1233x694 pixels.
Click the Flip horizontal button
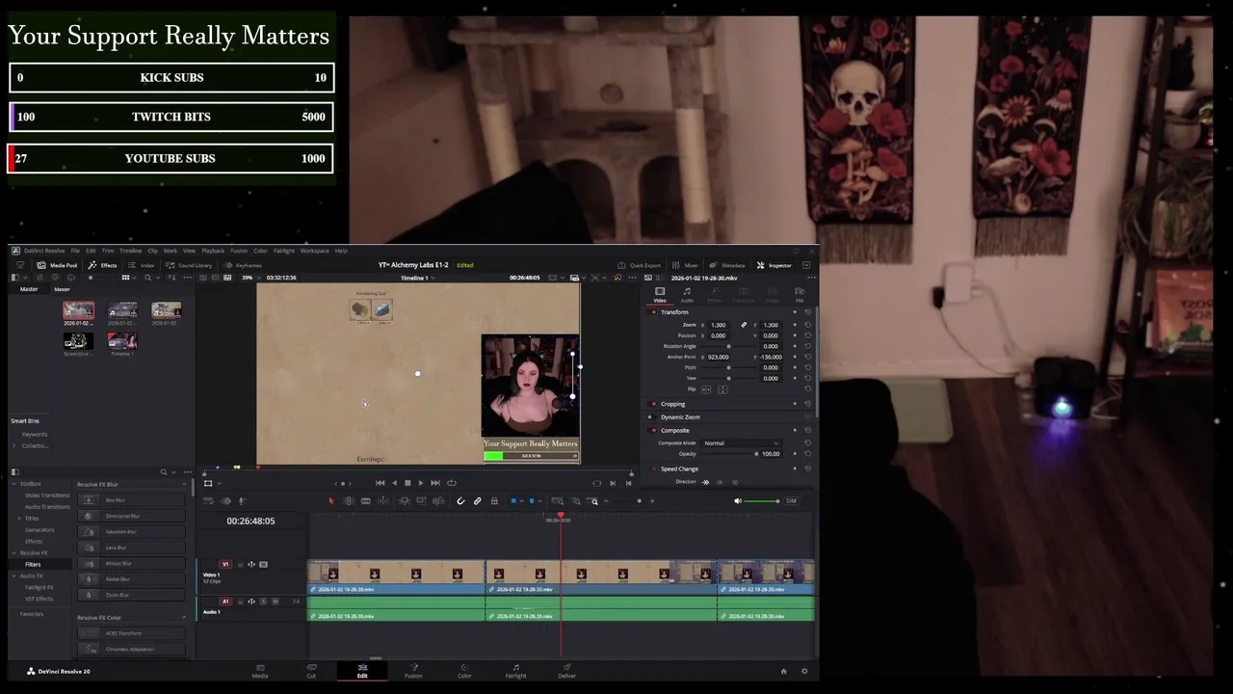(706, 389)
